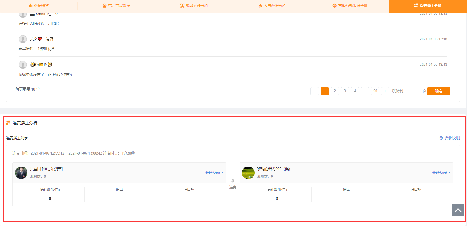The width and height of the screenshot is (467, 226).
Task: Open the 数据说明 help link
Action: click(x=450, y=138)
